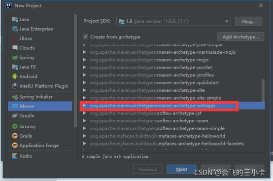
Task: Click the Spring leaf icon
Action: pos(15,57)
